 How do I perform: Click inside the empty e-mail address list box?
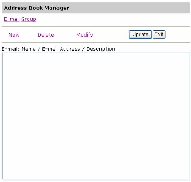96,116
